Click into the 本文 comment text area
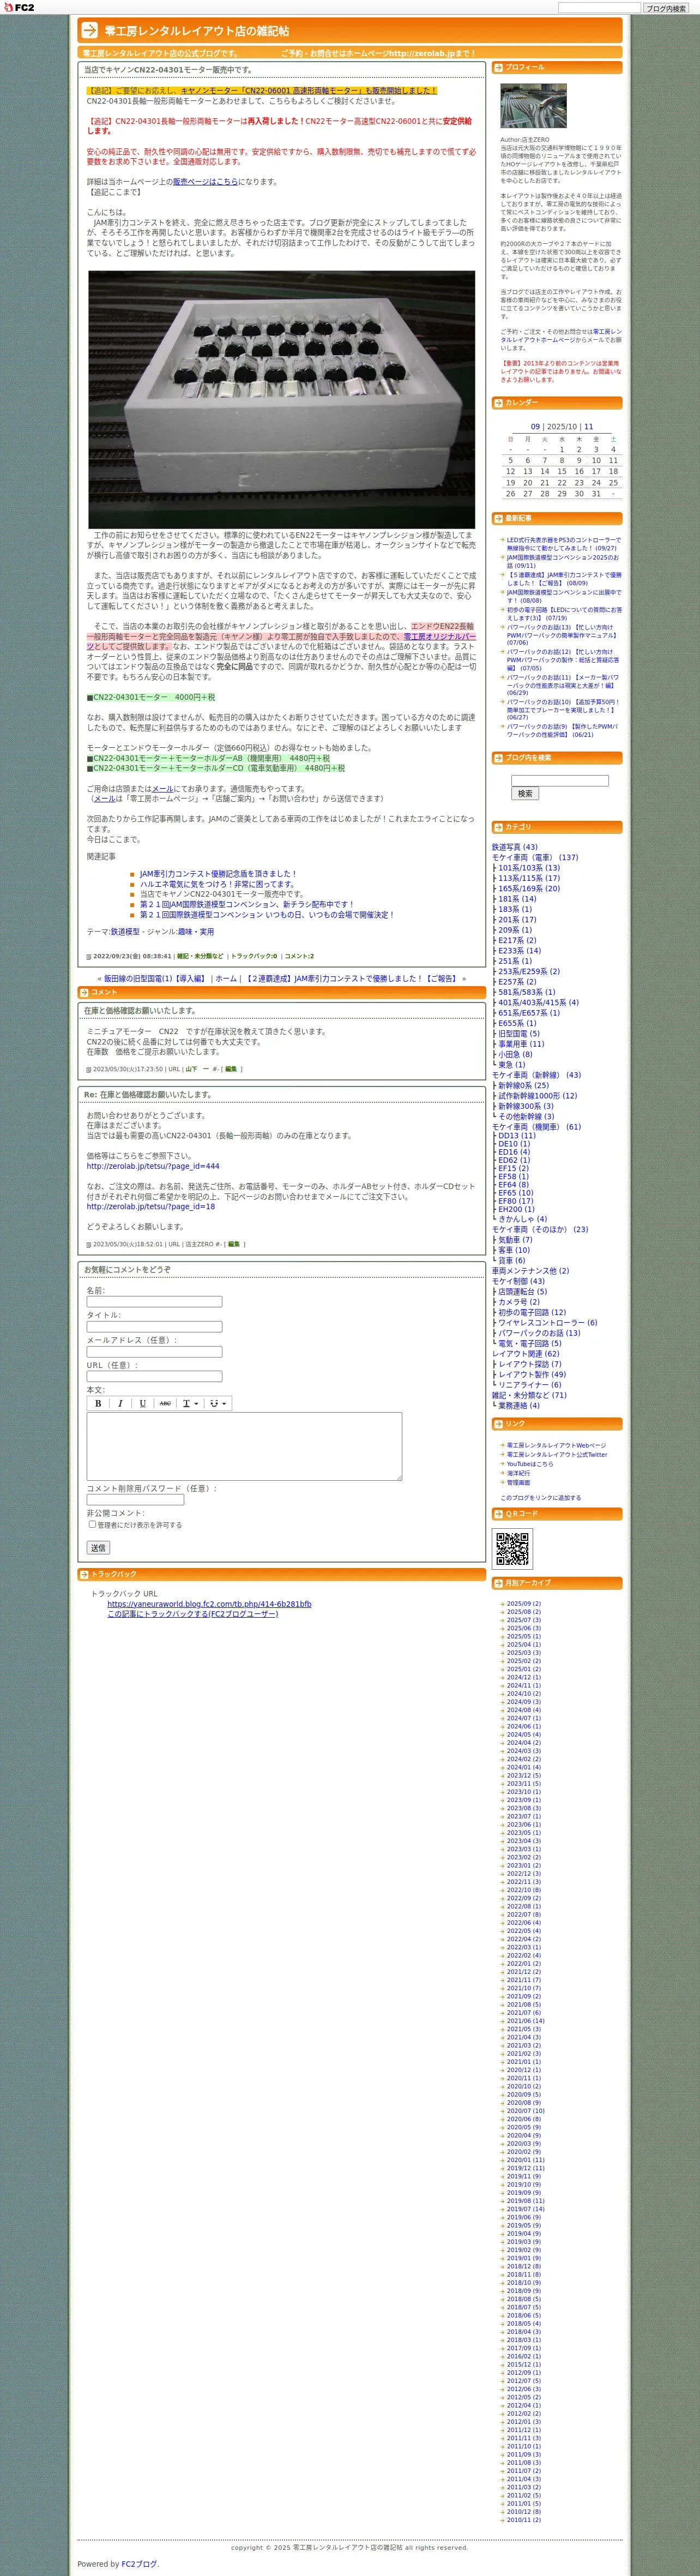 (x=244, y=1446)
